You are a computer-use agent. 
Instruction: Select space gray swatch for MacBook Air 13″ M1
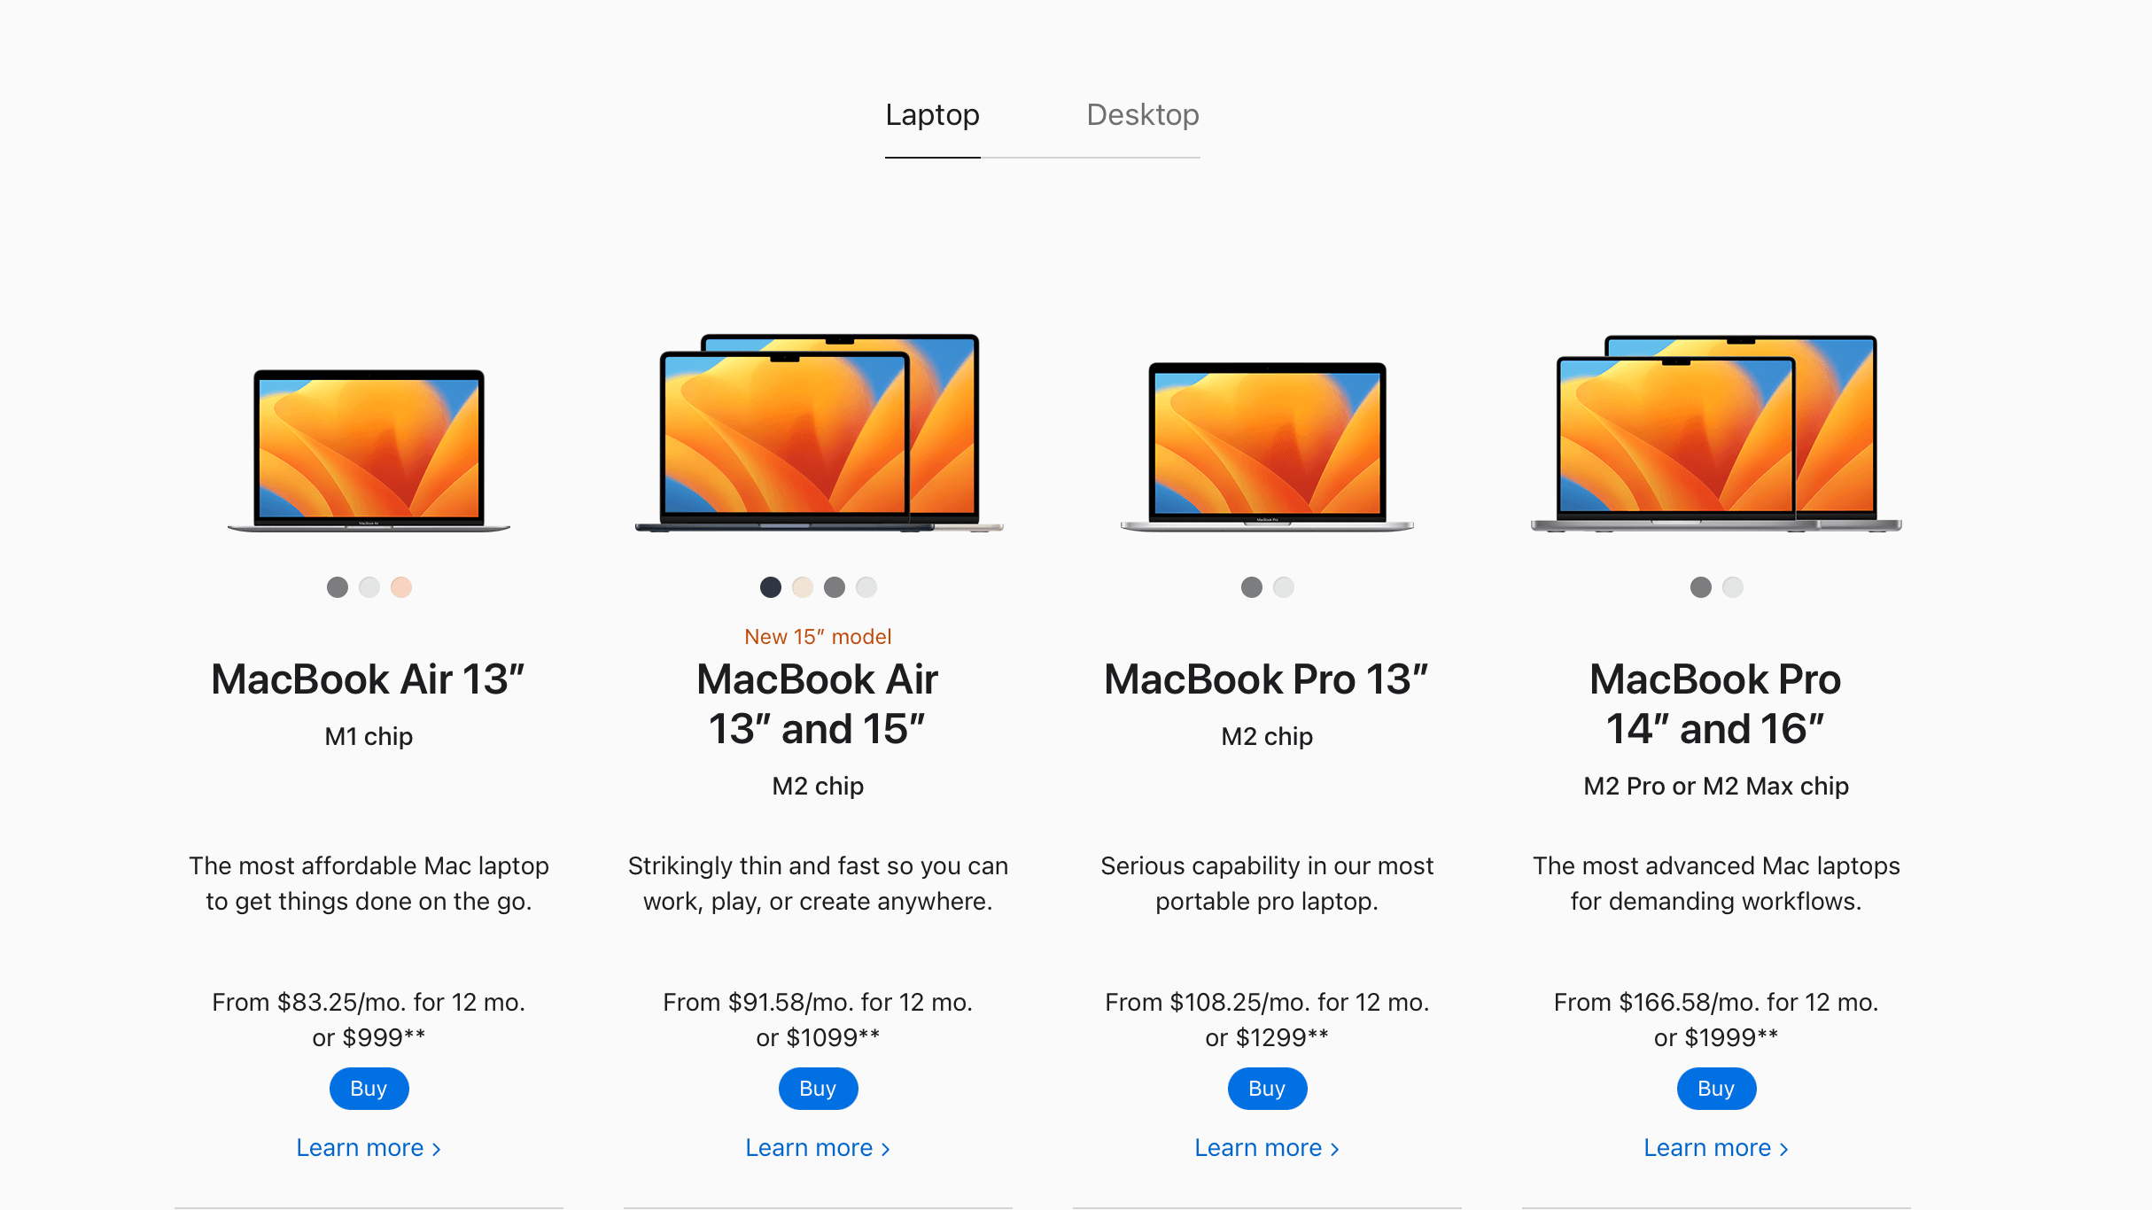(338, 587)
